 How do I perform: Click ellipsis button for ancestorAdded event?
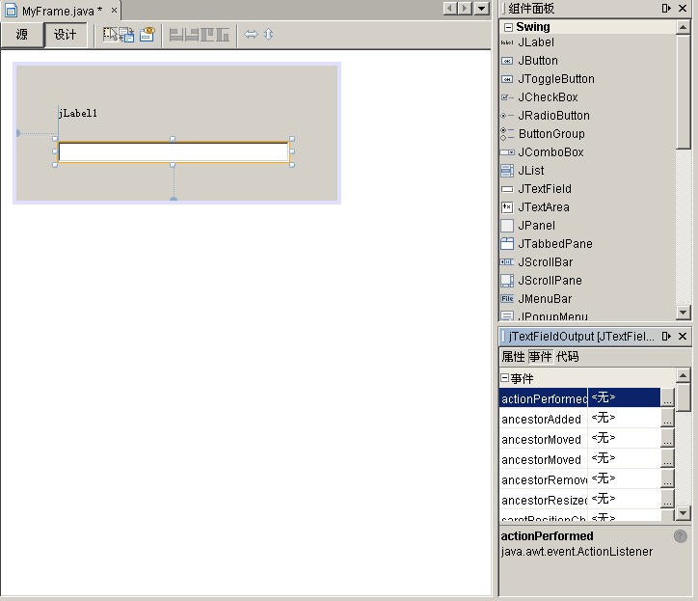(x=667, y=419)
